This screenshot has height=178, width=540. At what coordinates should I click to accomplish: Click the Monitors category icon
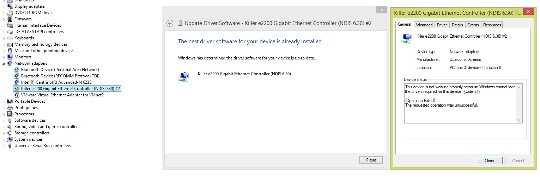[10, 57]
